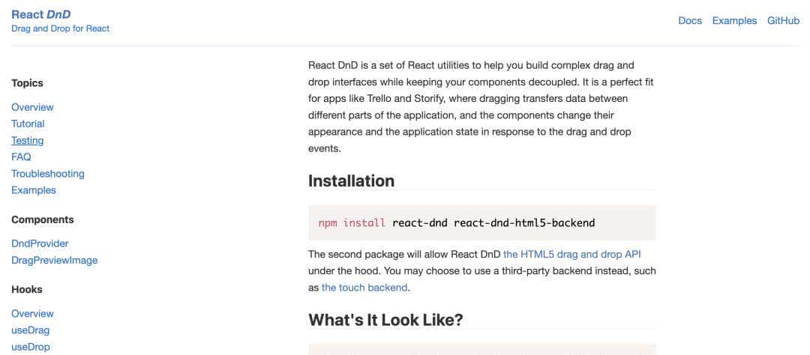The width and height of the screenshot is (810, 355).
Task: Open the DndProvider component page
Action: [x=40, y=243]
